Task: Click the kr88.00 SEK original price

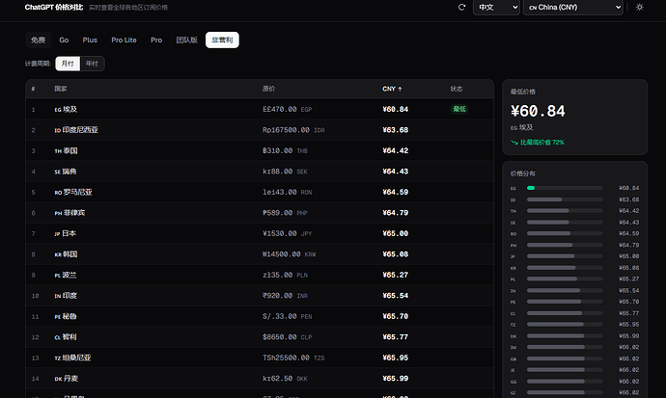Action: click(285, 172)
